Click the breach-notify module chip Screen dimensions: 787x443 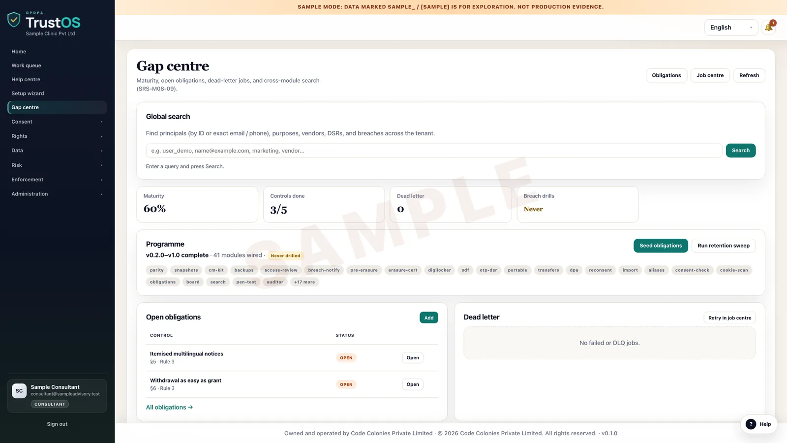click(324, 270)
